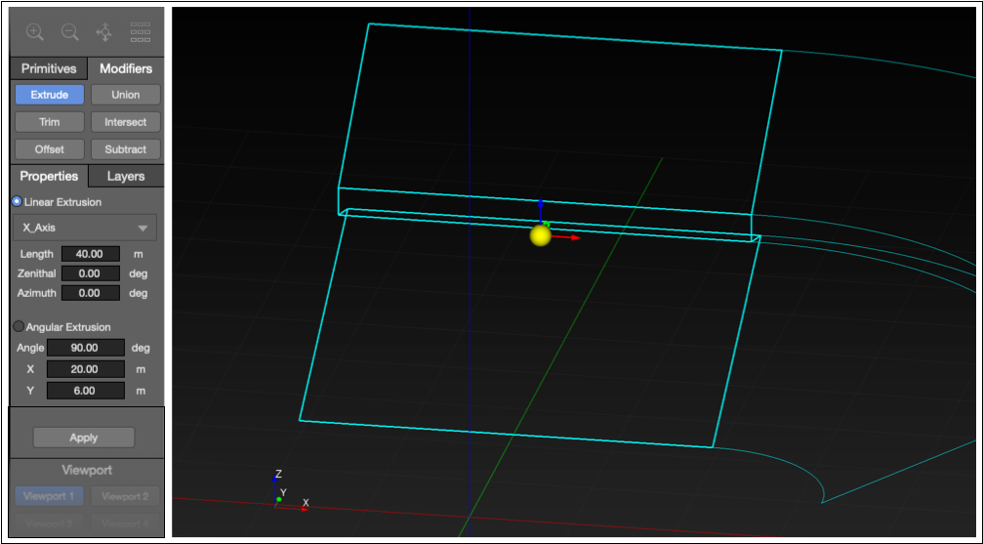
Task: Open the Properties tab
Action: click(49, 177)
